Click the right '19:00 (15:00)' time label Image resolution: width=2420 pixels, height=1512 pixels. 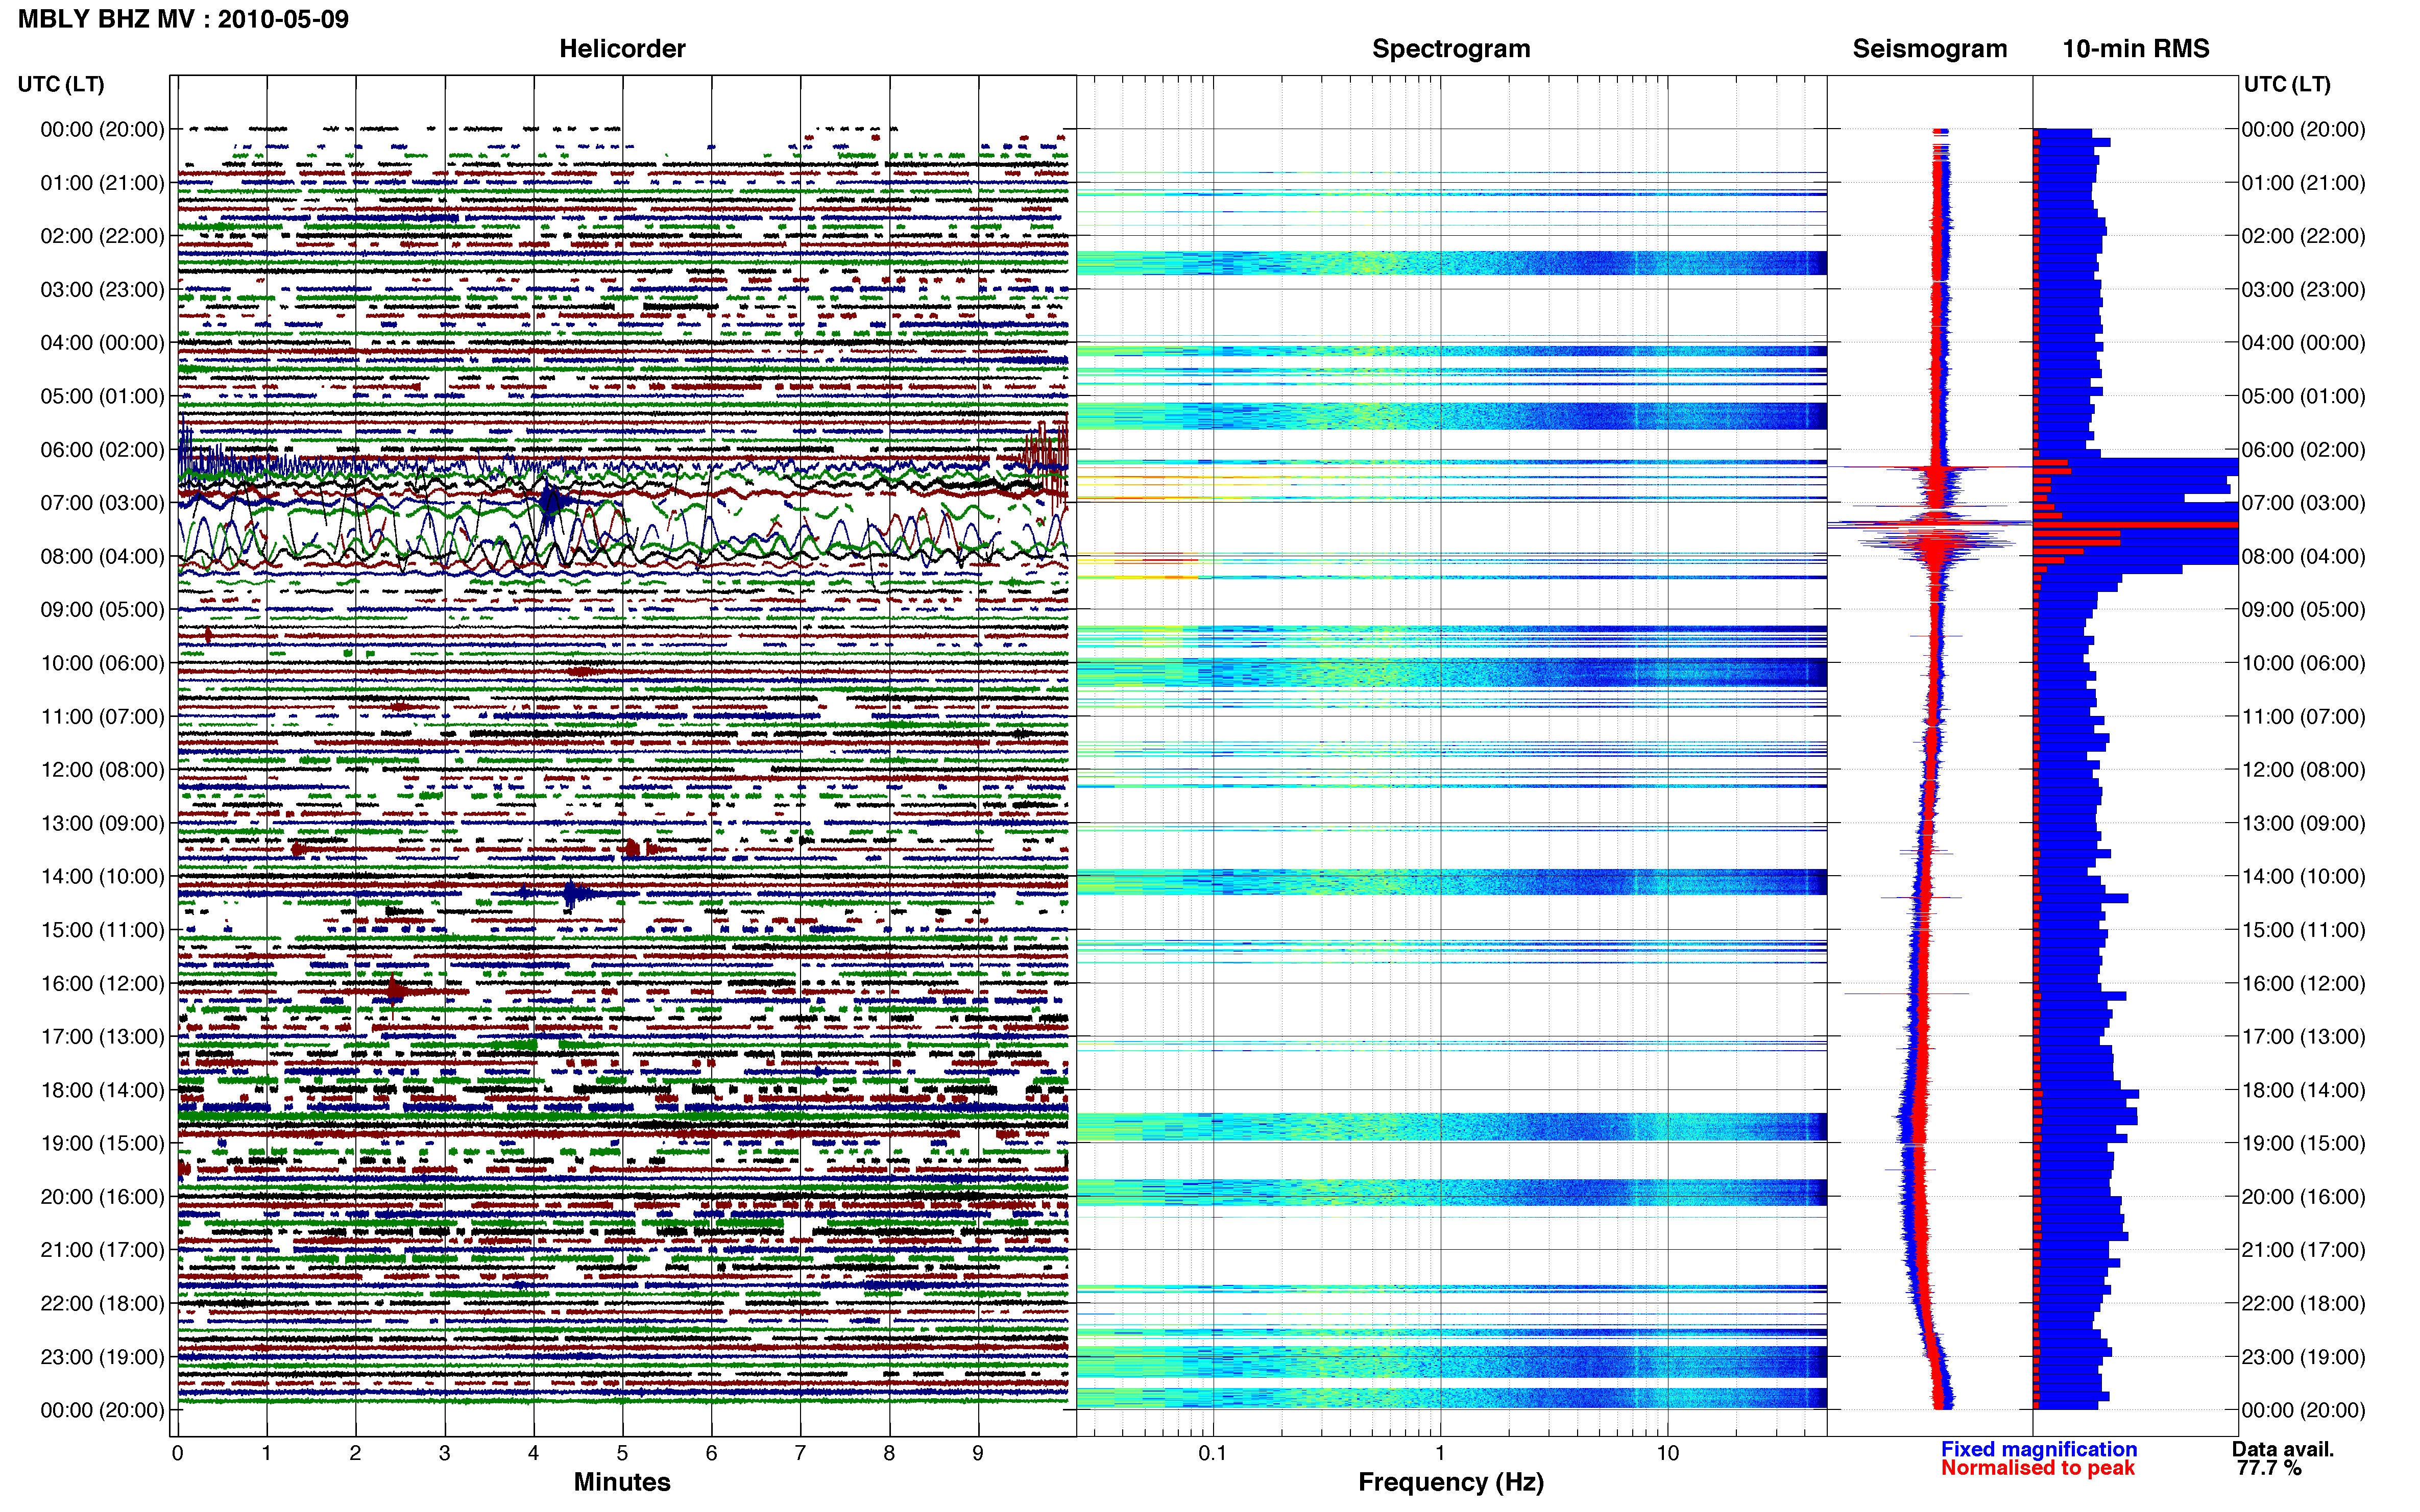click(x=2303, y=1143)
